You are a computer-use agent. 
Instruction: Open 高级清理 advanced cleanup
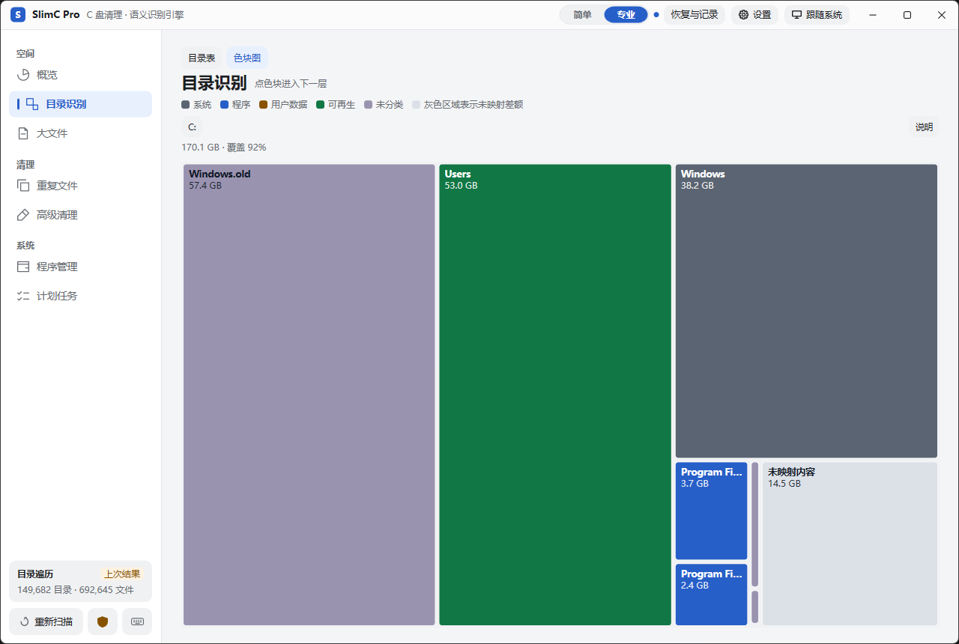pyautogui.click(x=80, y=215)
